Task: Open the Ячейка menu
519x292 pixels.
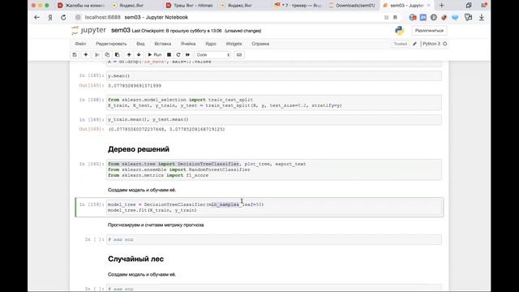Action: tap(188, 44)
